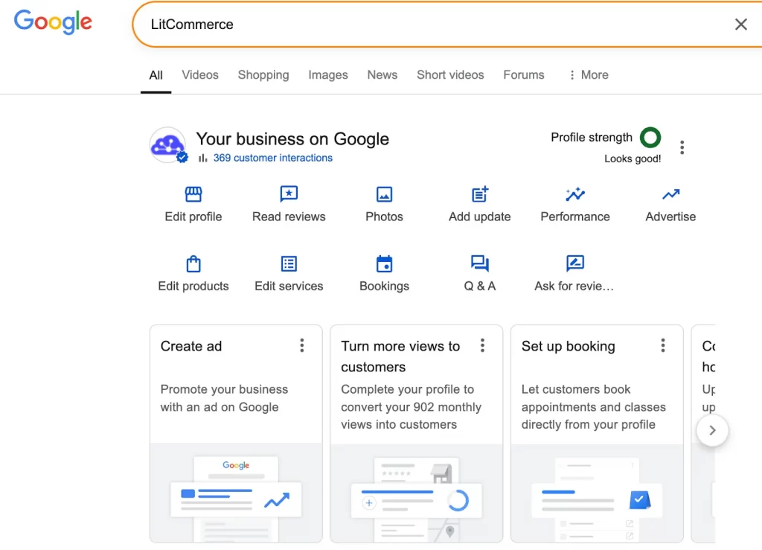The image size is (762, 550).
Task: Switch to the Videos tab
Action: pyautogui.click(x=199, y=75)
